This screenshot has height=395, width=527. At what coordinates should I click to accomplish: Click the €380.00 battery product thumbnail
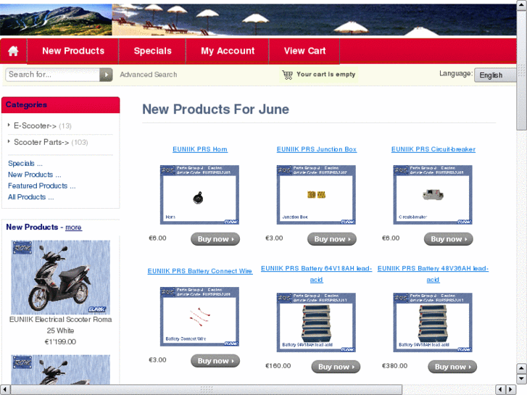click(433, 323)
